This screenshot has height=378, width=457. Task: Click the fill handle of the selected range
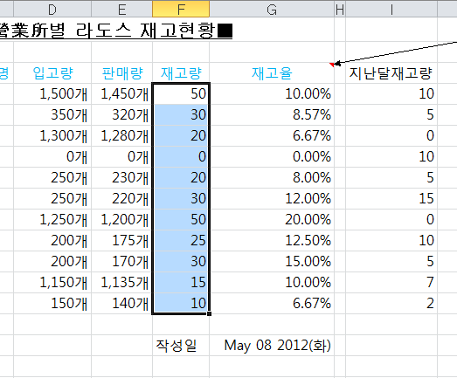pyautogui.click(x=209, y=313)
